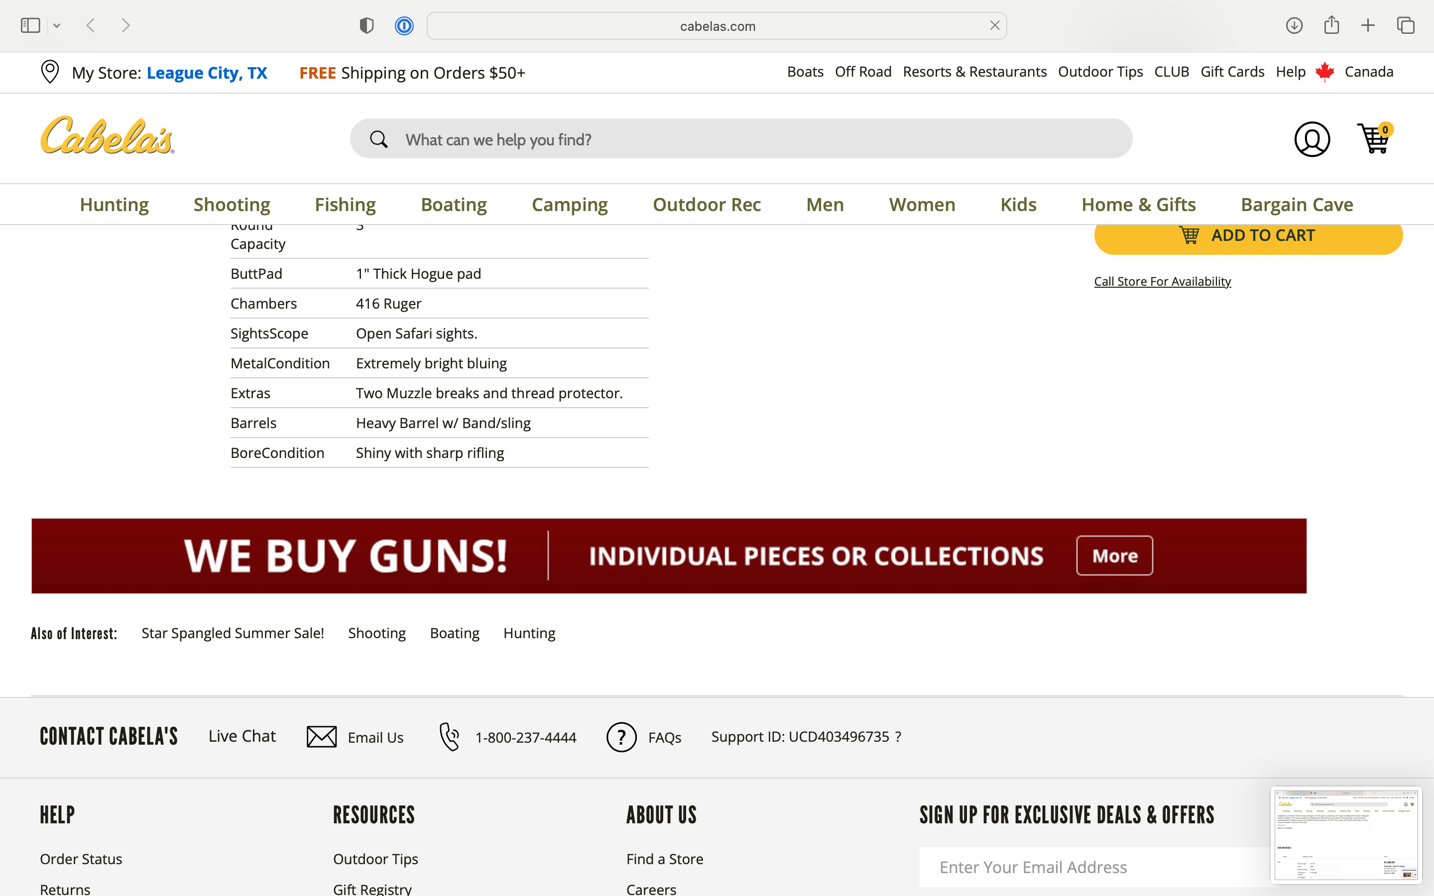Open the Share icon in toolbar
The image size is (1434, 896).
pos(1331,25)
